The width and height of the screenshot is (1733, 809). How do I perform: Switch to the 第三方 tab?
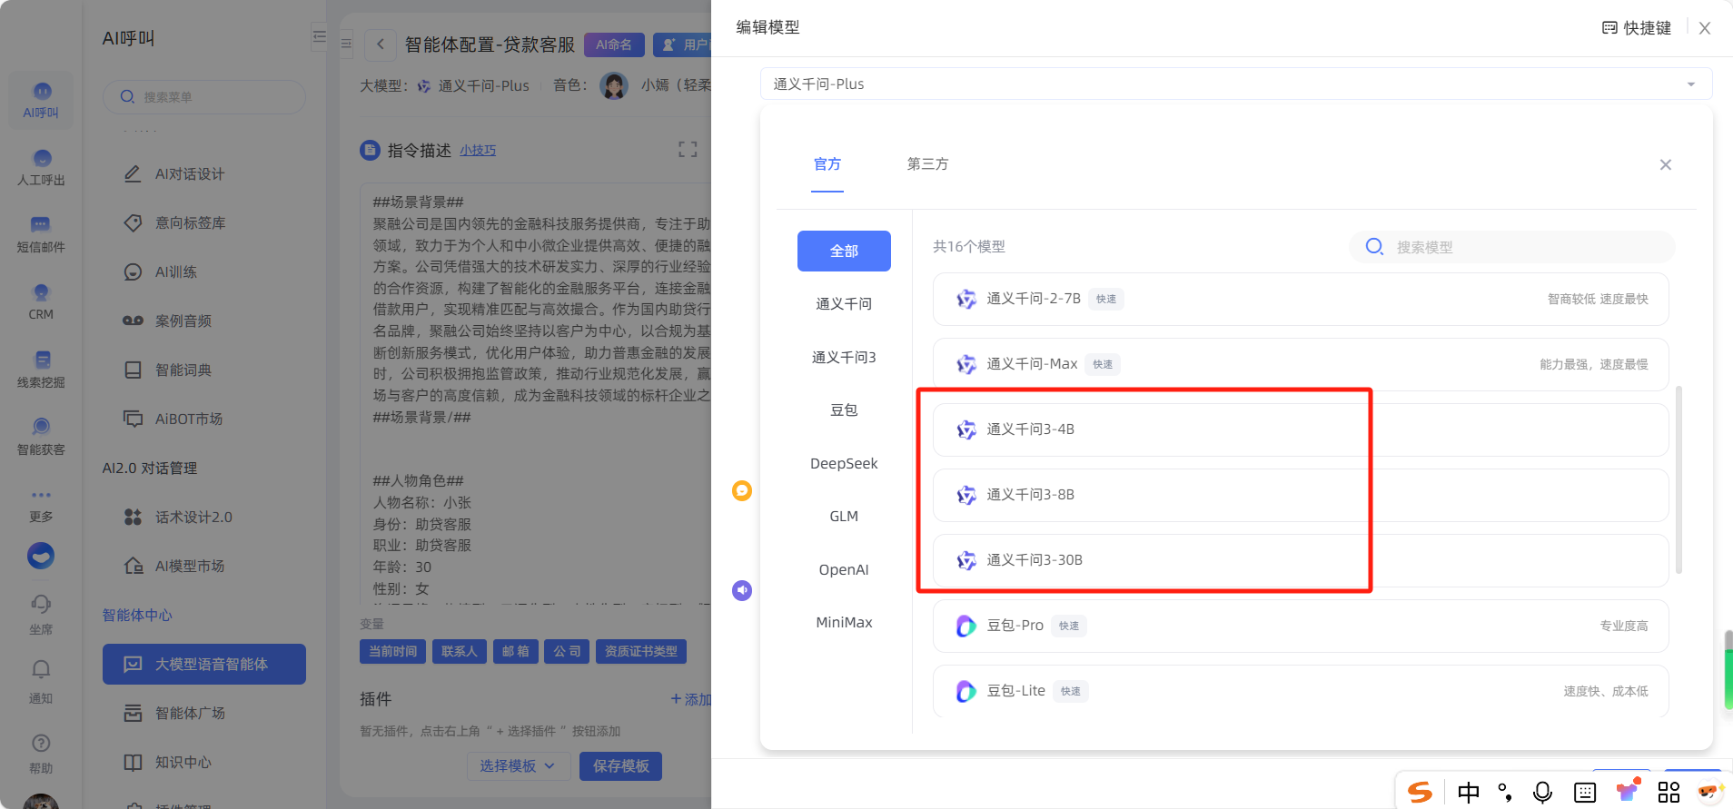click(927, 164)
